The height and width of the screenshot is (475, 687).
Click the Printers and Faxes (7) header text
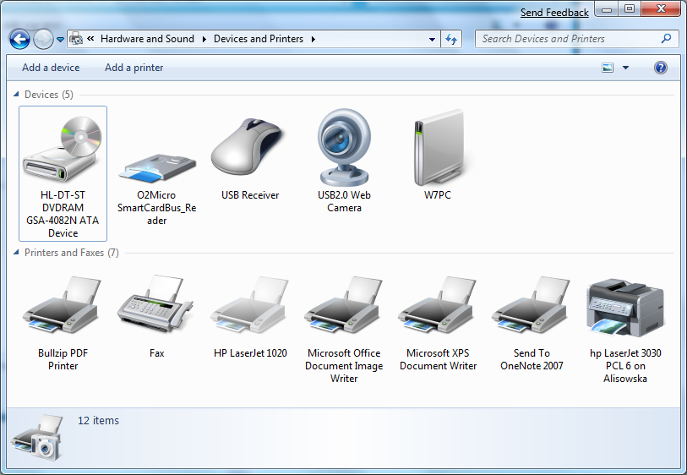point(72,253)
